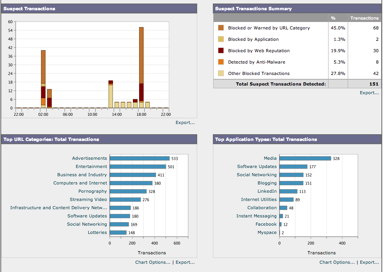Export the Top Application Types chart
The height and width of the screenshot is (272, 383).
[x=369, y=262]
